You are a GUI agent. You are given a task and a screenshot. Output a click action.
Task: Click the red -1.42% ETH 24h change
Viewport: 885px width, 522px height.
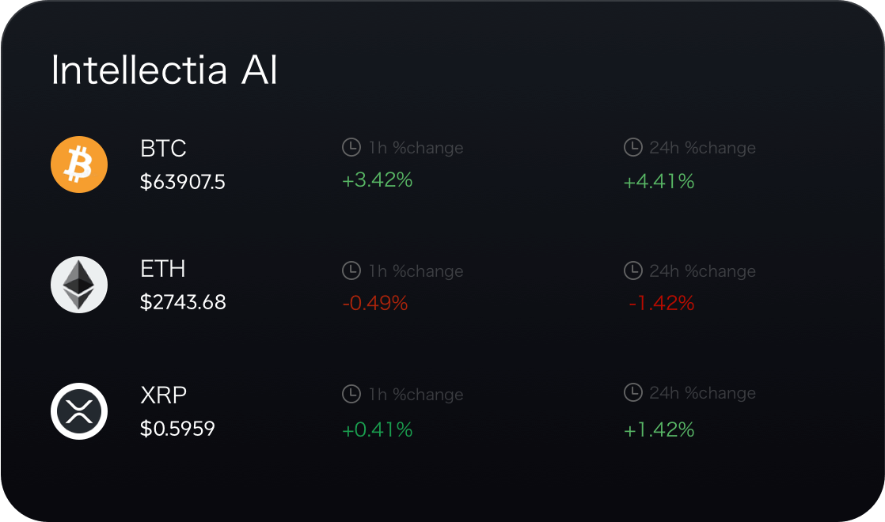[x=660, y=302]
